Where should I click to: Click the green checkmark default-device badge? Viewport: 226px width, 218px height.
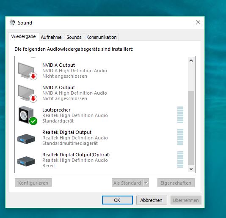click(x=33, y=121)
